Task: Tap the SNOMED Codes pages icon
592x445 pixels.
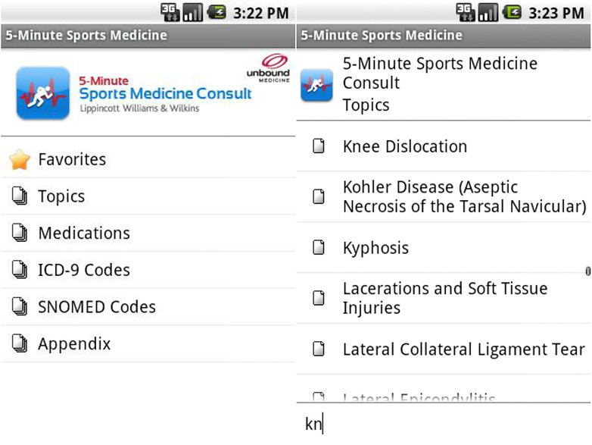Action: point(19,306)
